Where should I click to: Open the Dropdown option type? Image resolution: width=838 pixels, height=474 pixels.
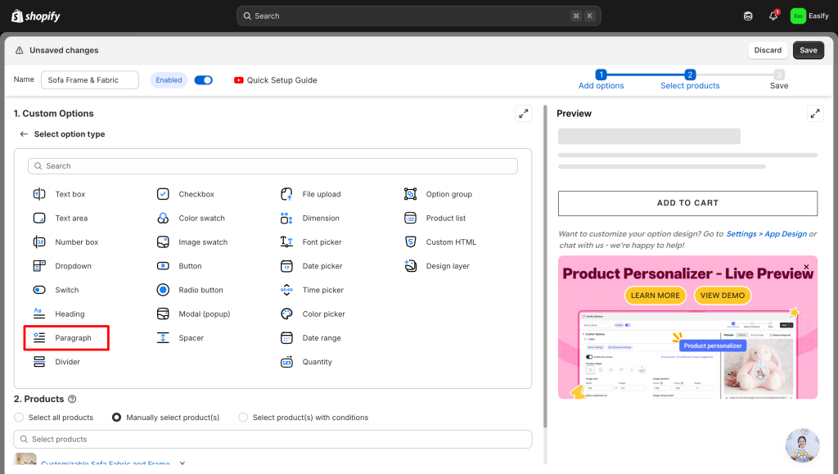coord(73,266)
